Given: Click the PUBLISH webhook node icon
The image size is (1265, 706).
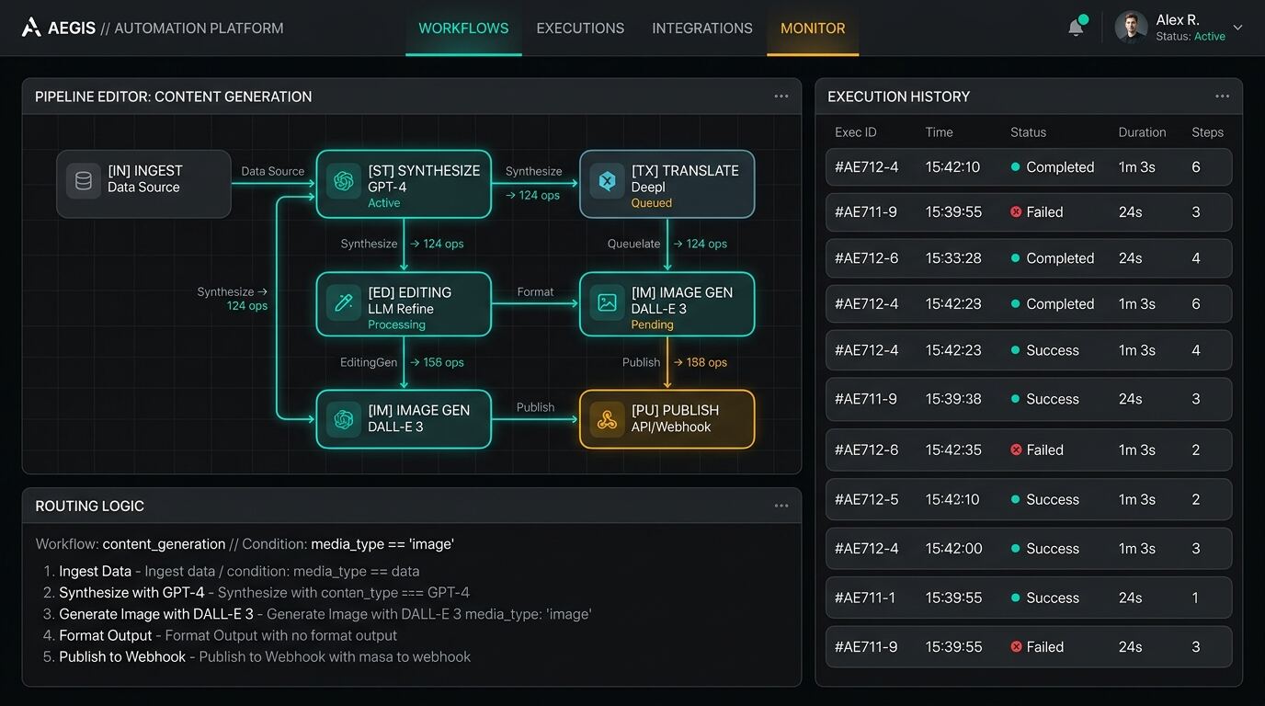Looking at the screenshot, I should tap(607, 419).
